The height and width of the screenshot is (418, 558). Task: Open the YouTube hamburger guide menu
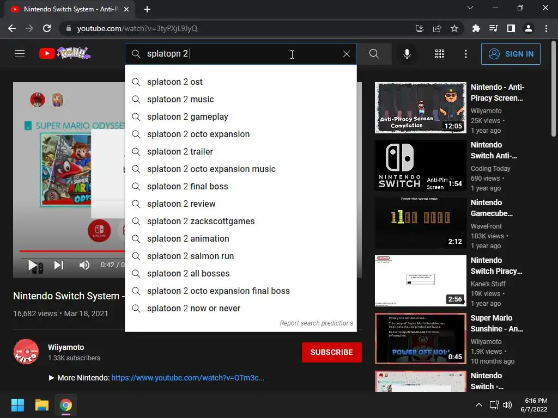[20, 54]
